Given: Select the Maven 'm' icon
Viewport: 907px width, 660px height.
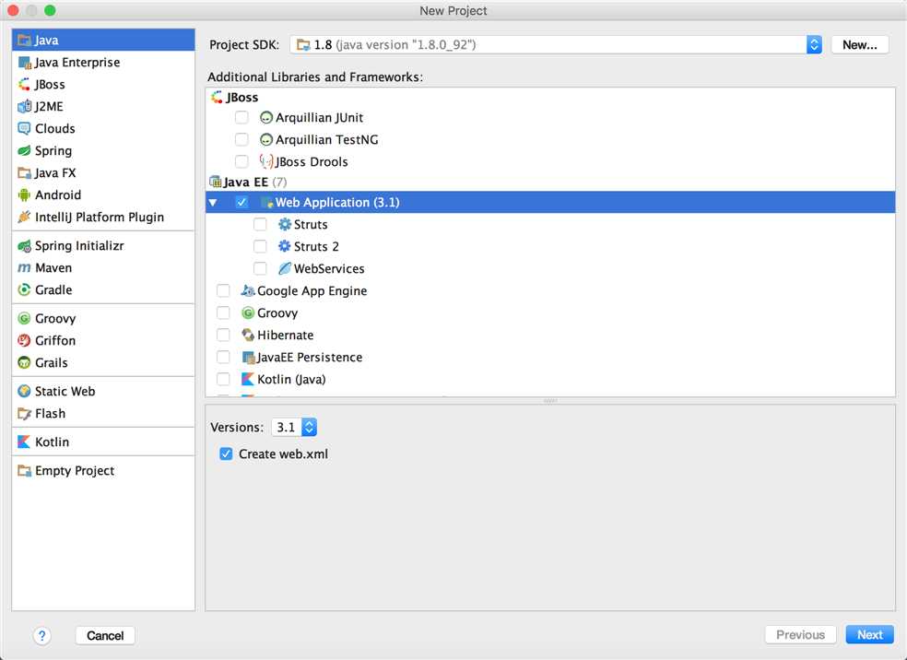Looking at the screenshot, I should coord(24,268).
